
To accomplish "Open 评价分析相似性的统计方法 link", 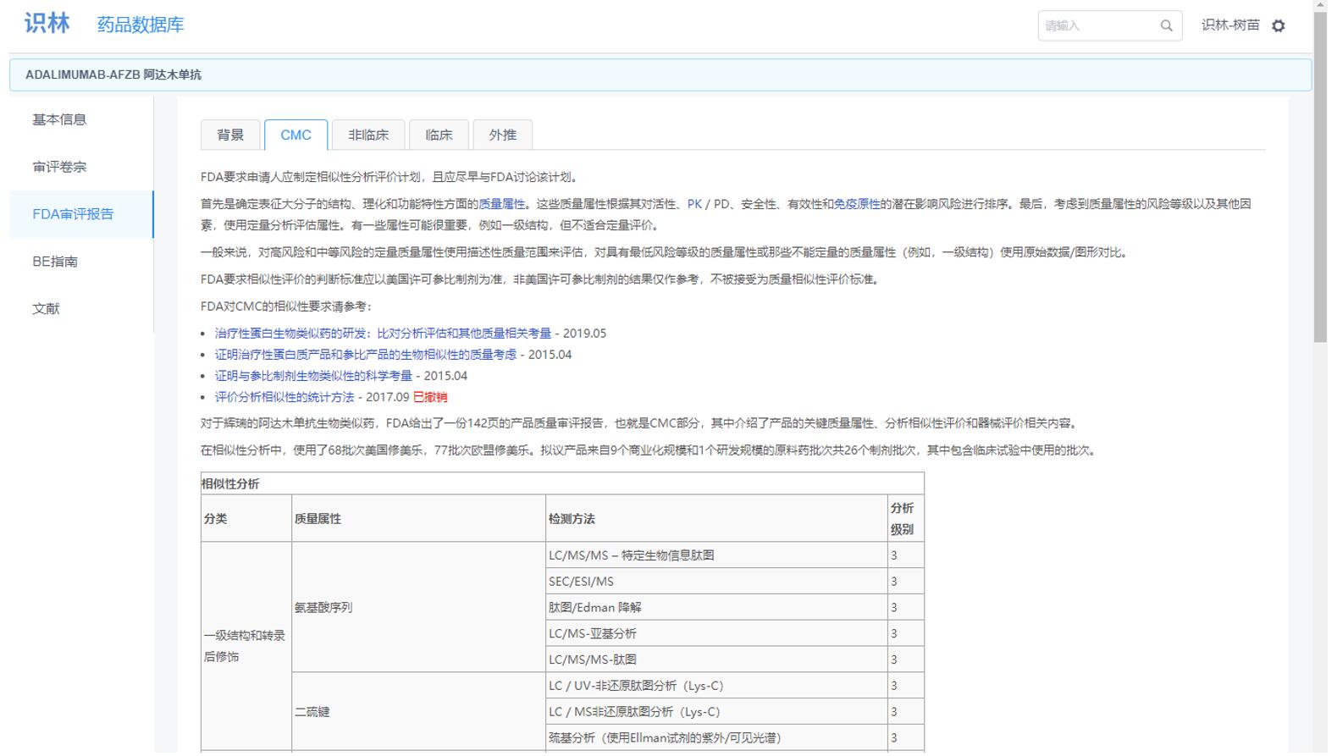I will (285, 397).
